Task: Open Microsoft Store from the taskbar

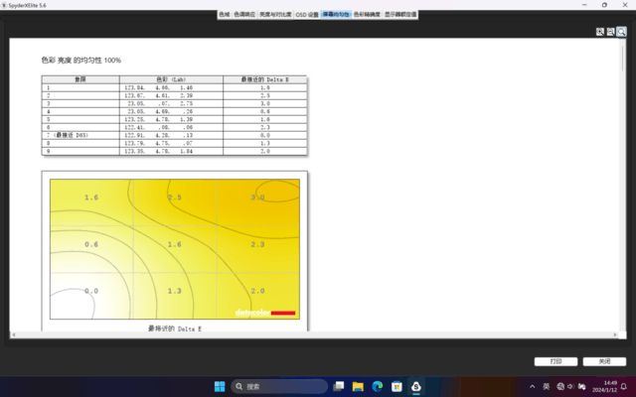Action: (x=397, y=386)
